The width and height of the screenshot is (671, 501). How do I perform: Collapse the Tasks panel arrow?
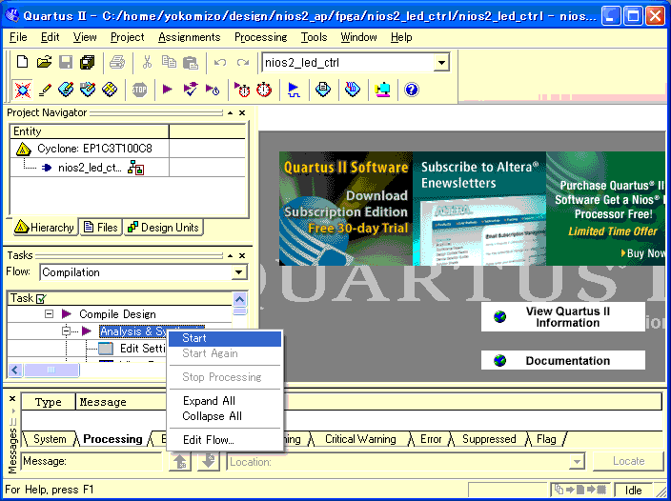[x=231, y=255]
